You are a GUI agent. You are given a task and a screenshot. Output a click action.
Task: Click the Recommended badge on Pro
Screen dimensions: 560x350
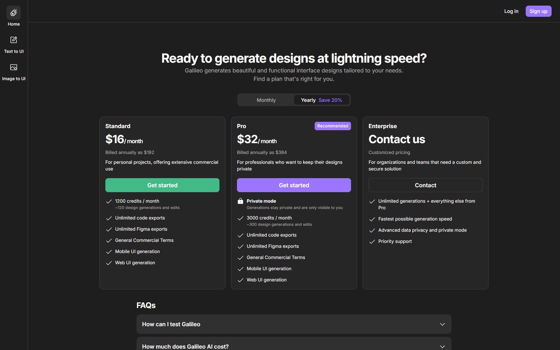point(333,126)
